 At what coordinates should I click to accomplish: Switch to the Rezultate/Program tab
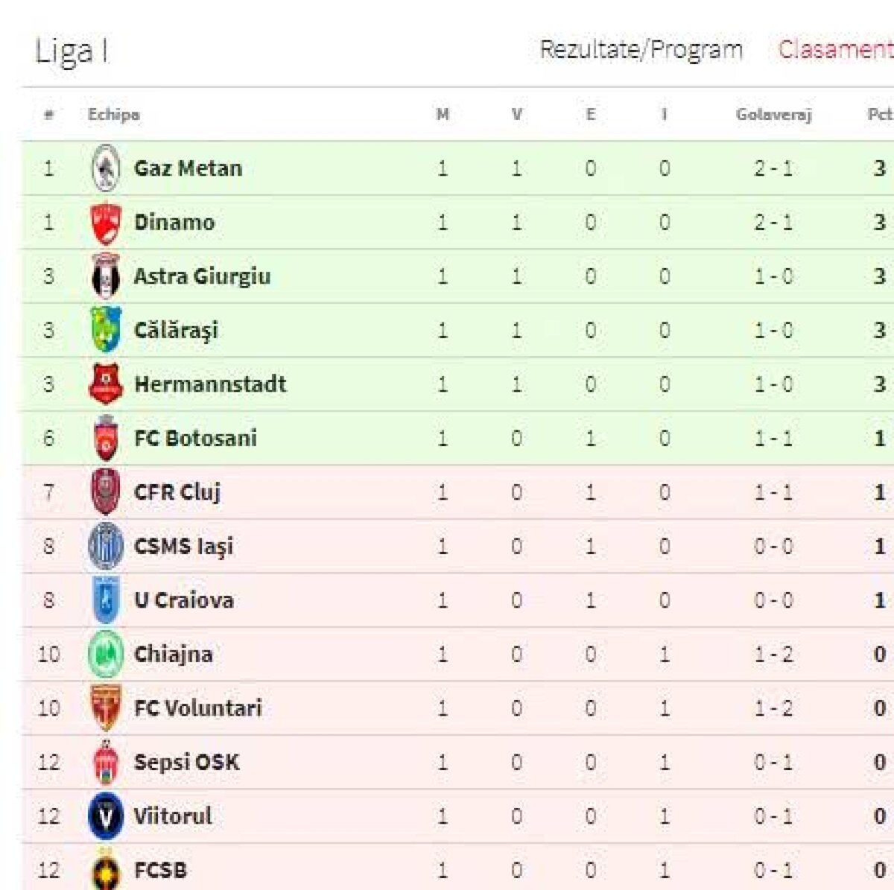[641, 50]
